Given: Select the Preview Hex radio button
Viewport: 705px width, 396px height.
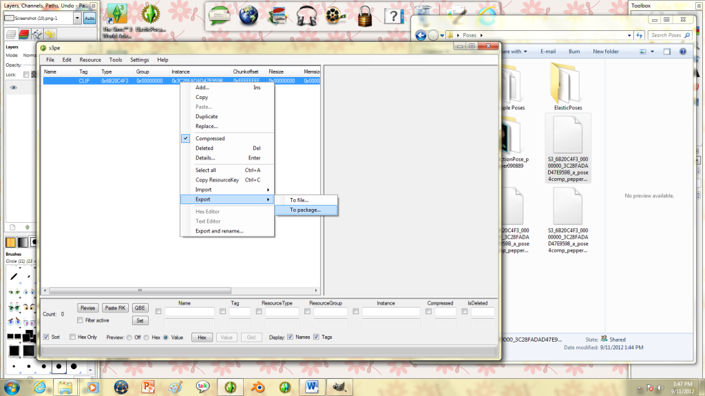Looking at the screenshot, I should 147,337.
